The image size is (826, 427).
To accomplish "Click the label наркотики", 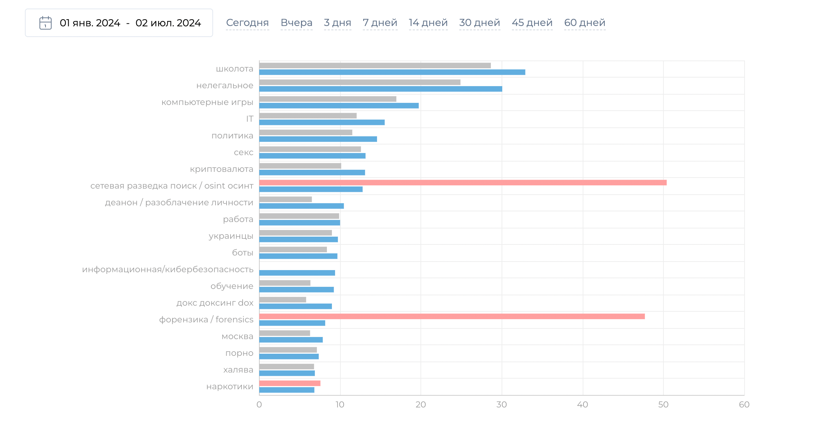I will pyautogui.click(x=230, y=386).
